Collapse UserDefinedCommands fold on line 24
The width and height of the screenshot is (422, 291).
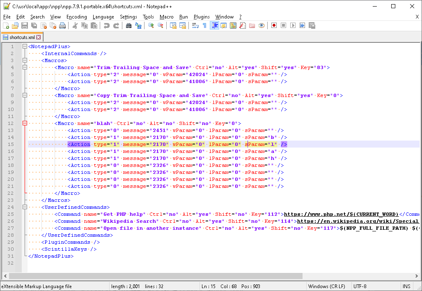click(x=25, y=208)
